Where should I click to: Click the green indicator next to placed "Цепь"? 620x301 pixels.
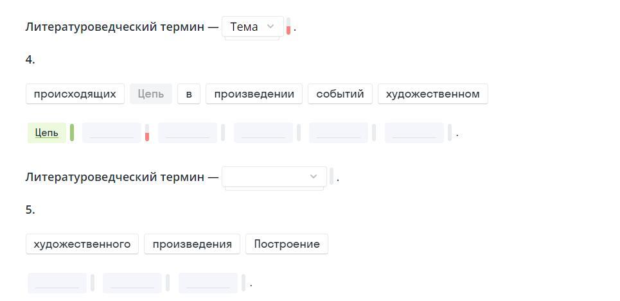[72, 133]
